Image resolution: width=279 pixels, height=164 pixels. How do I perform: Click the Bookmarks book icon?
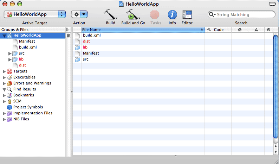point(9,95)
